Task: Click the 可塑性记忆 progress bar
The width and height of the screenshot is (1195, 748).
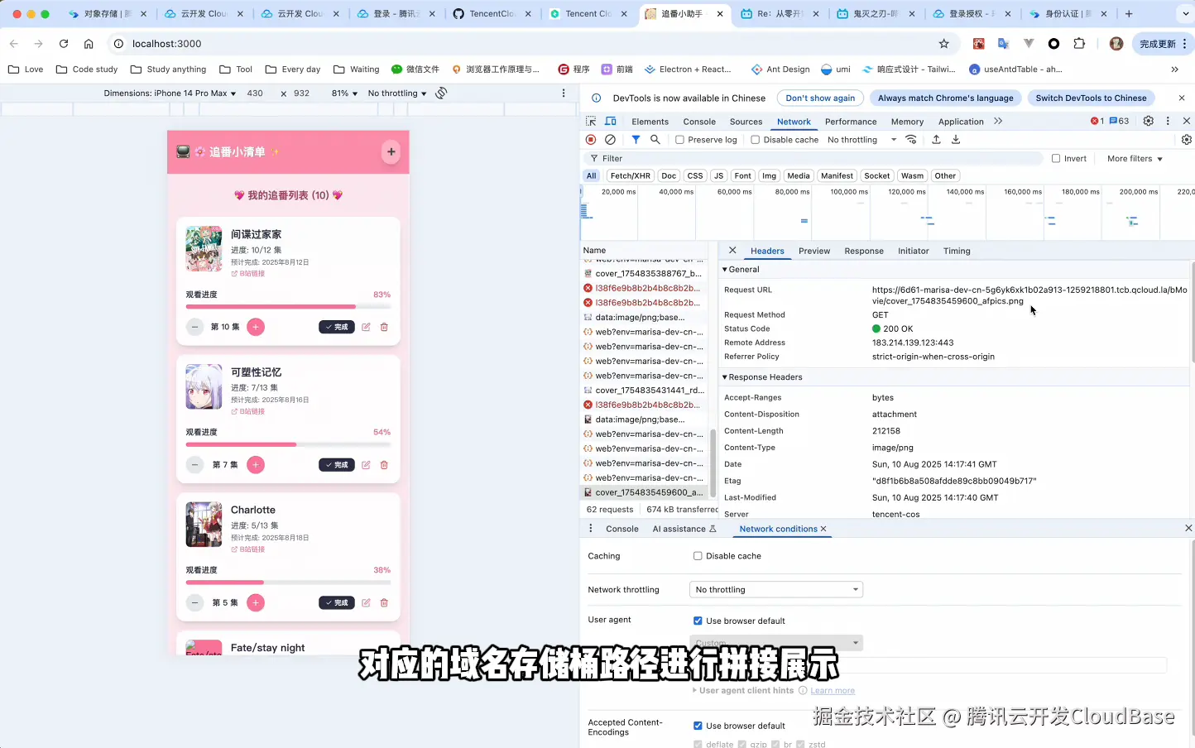Action: (x=288, y=444)
